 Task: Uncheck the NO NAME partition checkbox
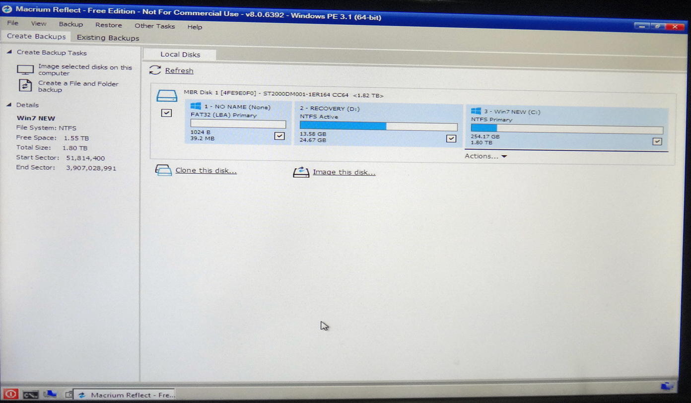tap(279, 135)
